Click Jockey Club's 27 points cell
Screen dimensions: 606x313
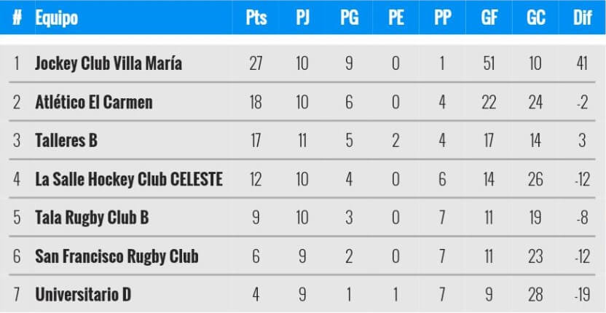coord(256,64)
